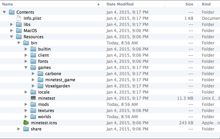This screenshot has width=220, height=139.
Task: Click the bin folder icon
Action: click(26, 43)
